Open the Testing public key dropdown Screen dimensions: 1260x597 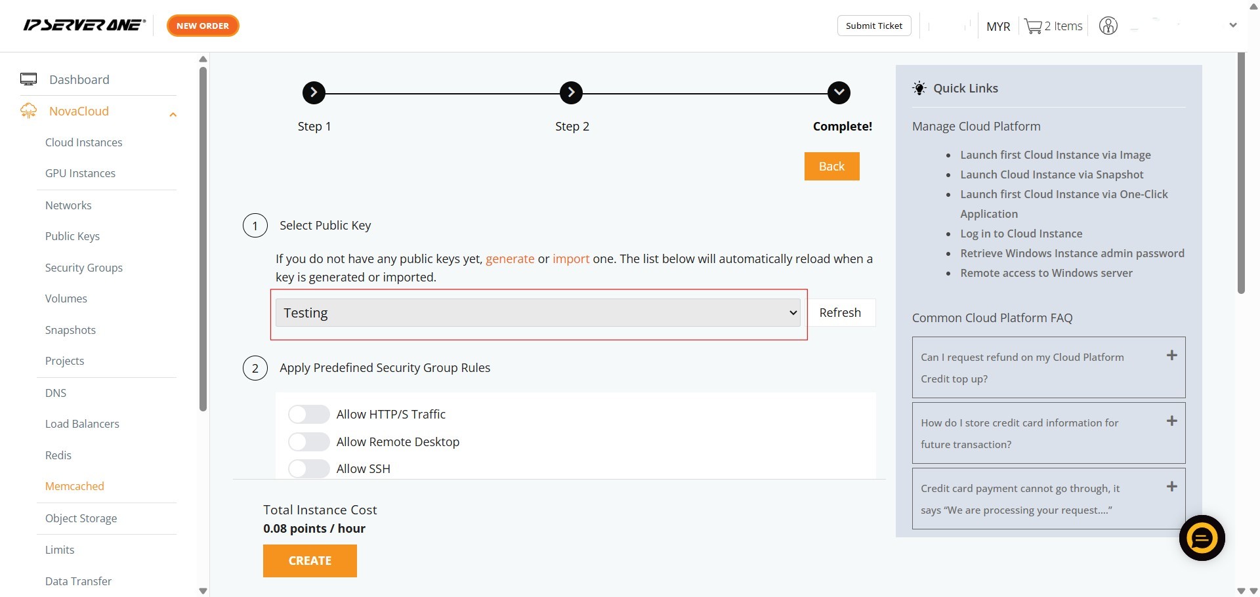pos(538,313)
